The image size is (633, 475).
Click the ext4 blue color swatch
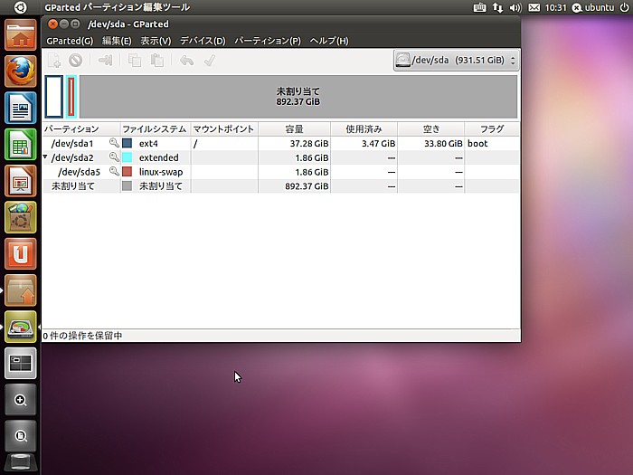(128, 143)
